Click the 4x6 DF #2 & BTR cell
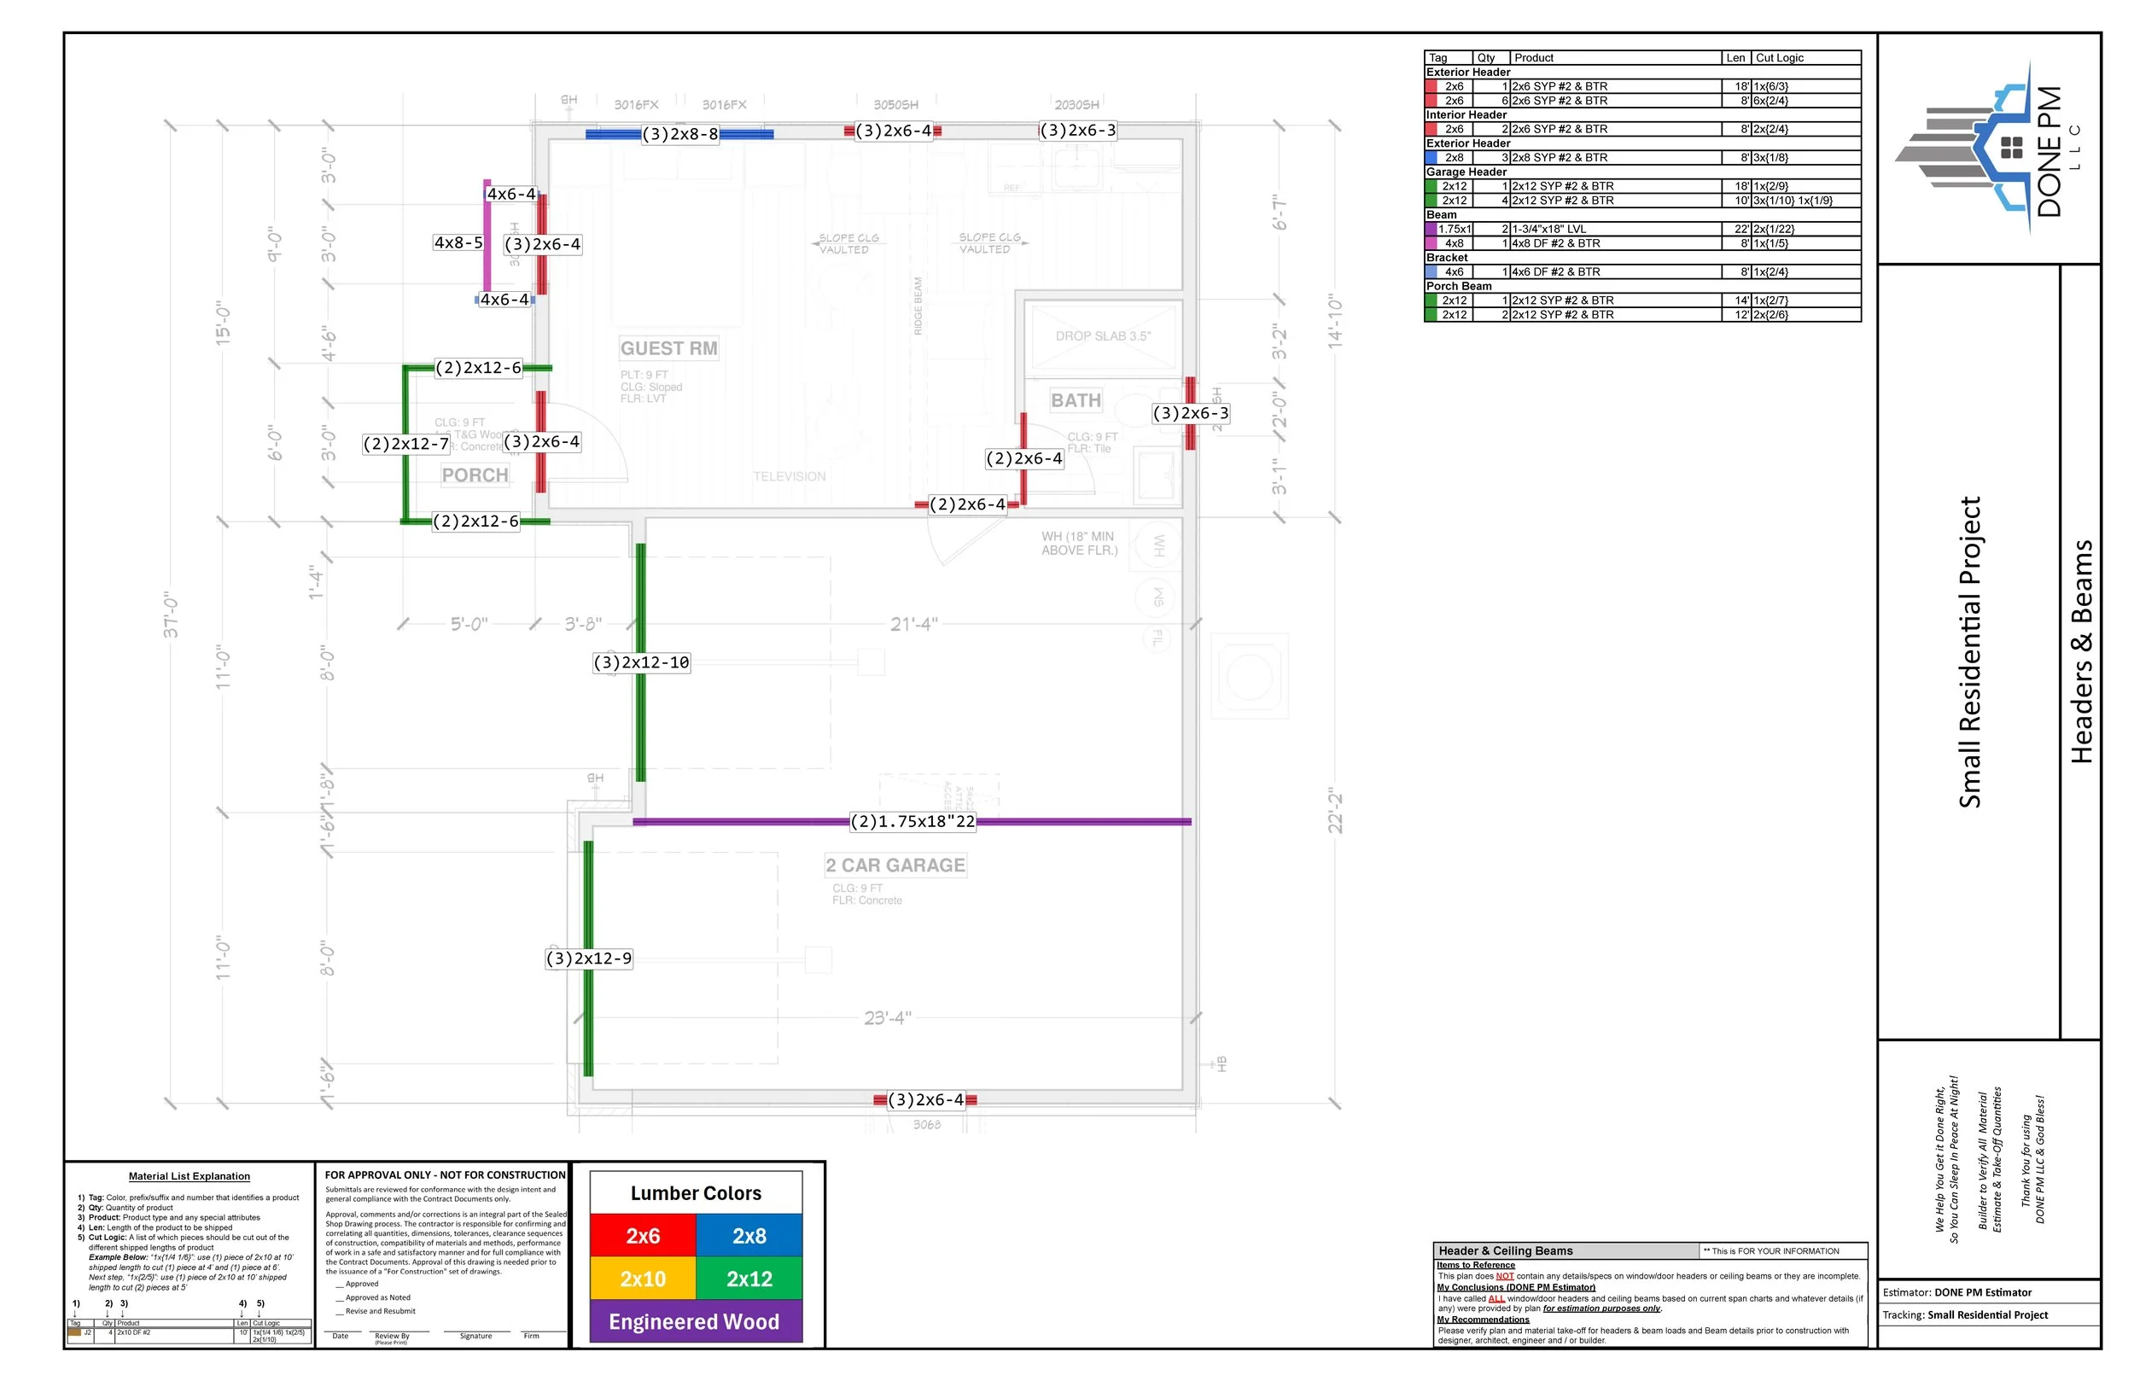The width and height of the screenshot is (2134, 1381). pos(1617,271)
